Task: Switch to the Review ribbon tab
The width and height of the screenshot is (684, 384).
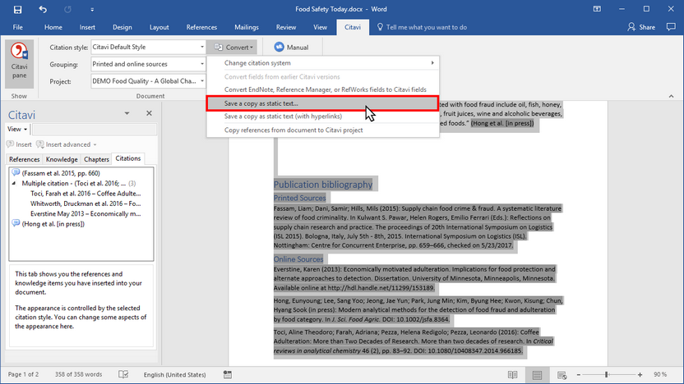Action: click(x=286, y=27)
